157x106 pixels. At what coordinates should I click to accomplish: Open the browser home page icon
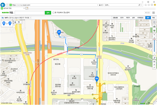146,5
